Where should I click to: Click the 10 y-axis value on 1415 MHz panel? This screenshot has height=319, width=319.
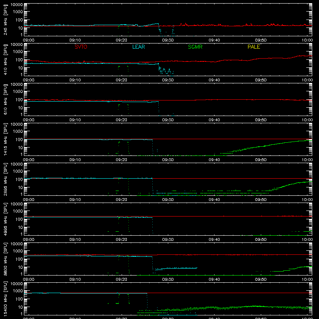coord(20,148)
